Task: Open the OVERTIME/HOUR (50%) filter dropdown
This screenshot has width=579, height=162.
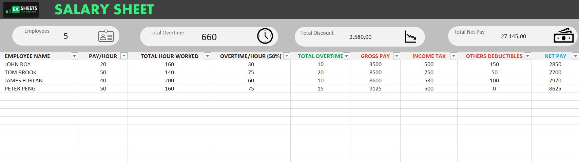Action: pos(287,56)
